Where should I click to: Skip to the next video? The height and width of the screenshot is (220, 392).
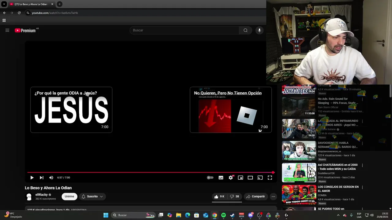[x=42, y=178]
